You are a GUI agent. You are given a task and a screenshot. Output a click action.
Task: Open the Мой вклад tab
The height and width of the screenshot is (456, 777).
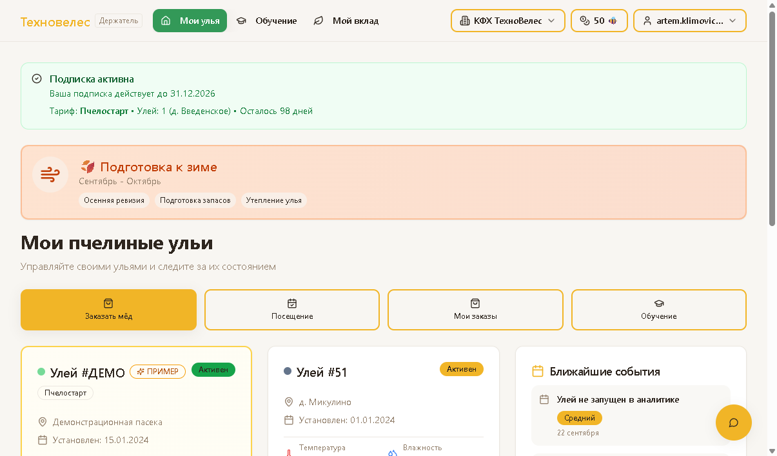(x=346, y=21)
